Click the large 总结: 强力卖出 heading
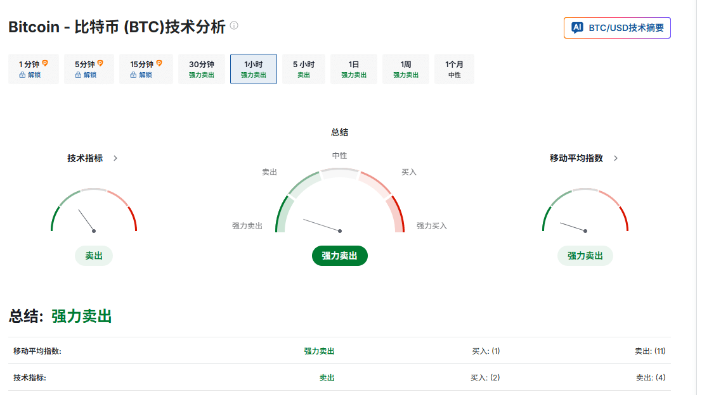 point(60,316)
